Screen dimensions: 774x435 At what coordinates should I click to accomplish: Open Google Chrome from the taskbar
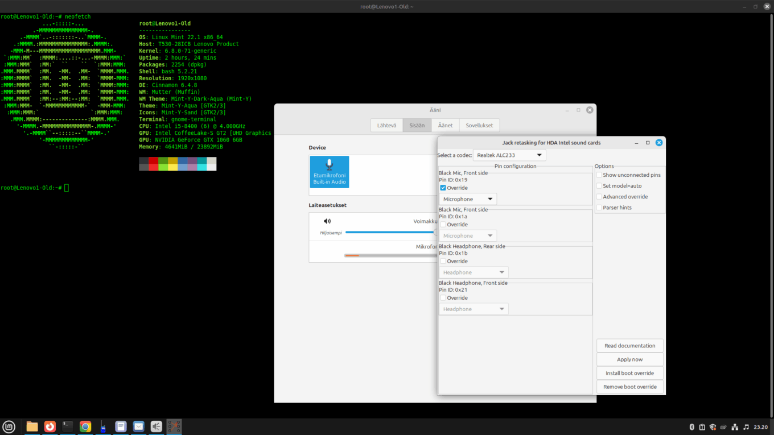[85, 426]
